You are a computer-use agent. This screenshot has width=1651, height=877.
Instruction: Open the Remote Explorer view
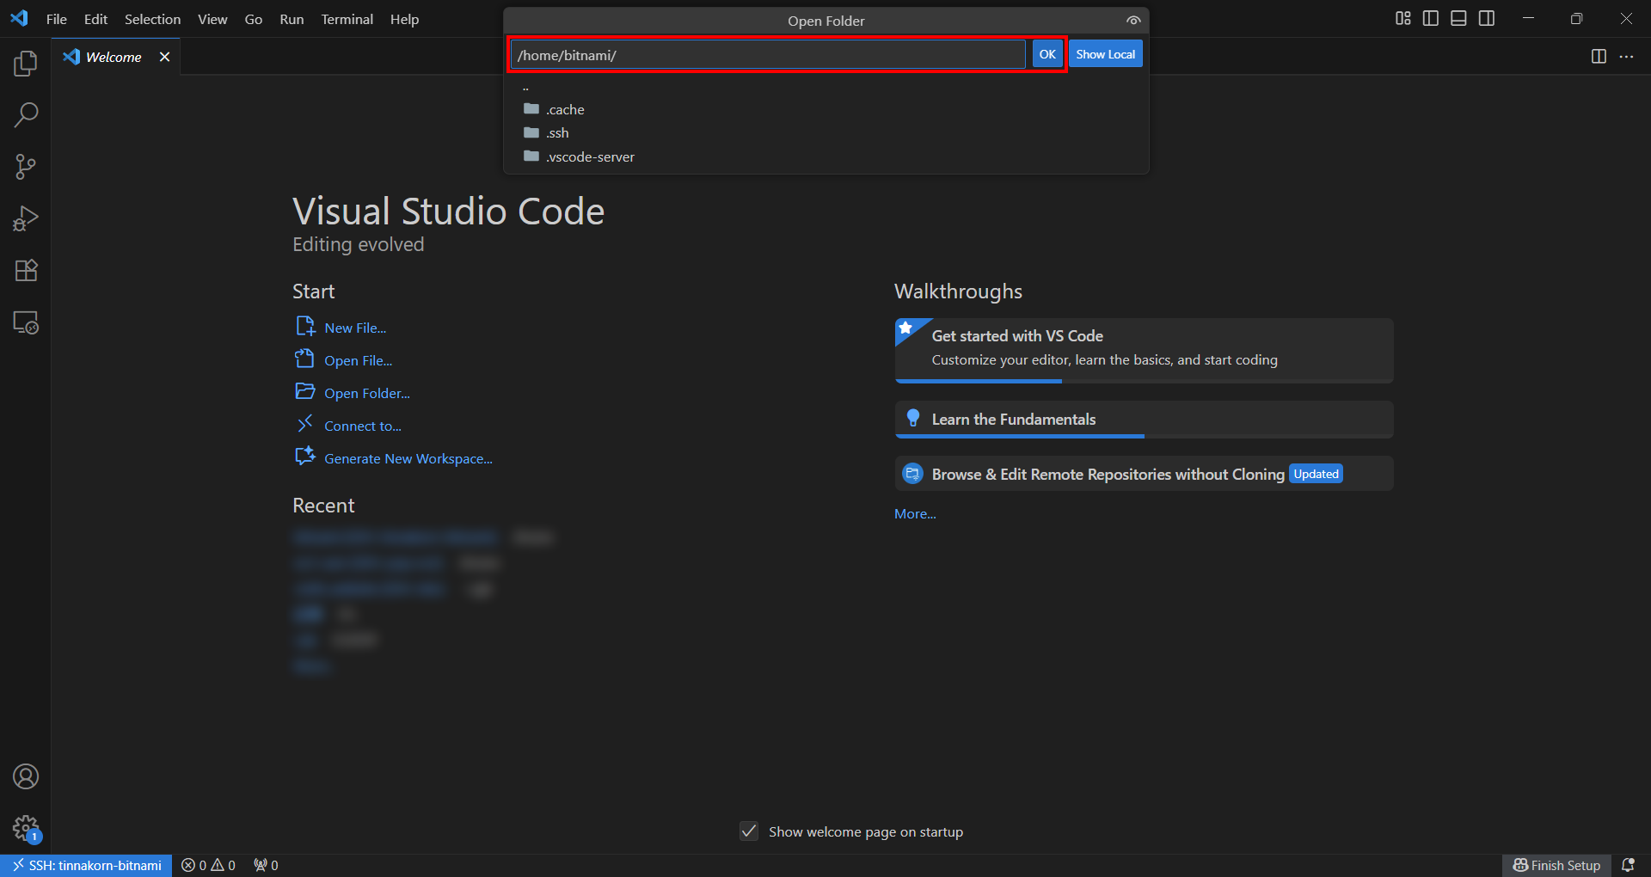click(x=26, y=322)
